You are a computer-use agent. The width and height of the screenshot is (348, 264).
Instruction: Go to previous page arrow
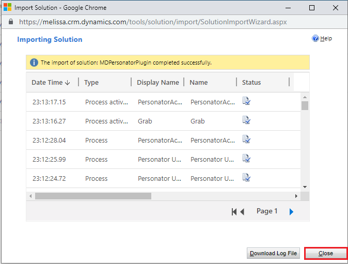click(x=243, y=211)
